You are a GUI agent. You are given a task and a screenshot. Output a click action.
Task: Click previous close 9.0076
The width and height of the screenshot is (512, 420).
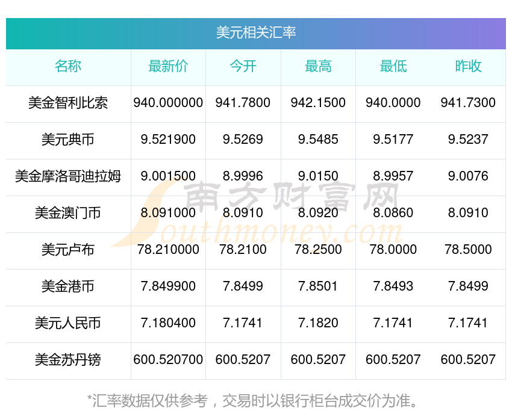click(468, 176)
